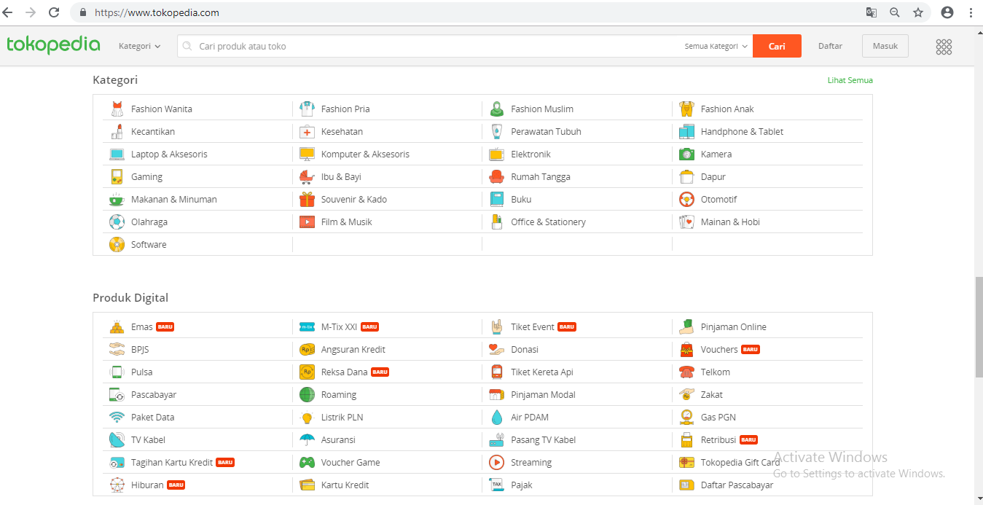
Task: Click the Voucher Game controller icon
Action: click(307, 463)
